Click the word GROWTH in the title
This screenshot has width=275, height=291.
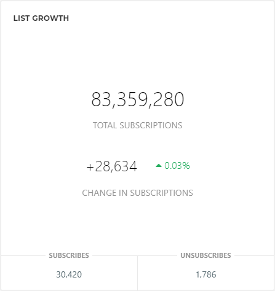pos(50,18)
